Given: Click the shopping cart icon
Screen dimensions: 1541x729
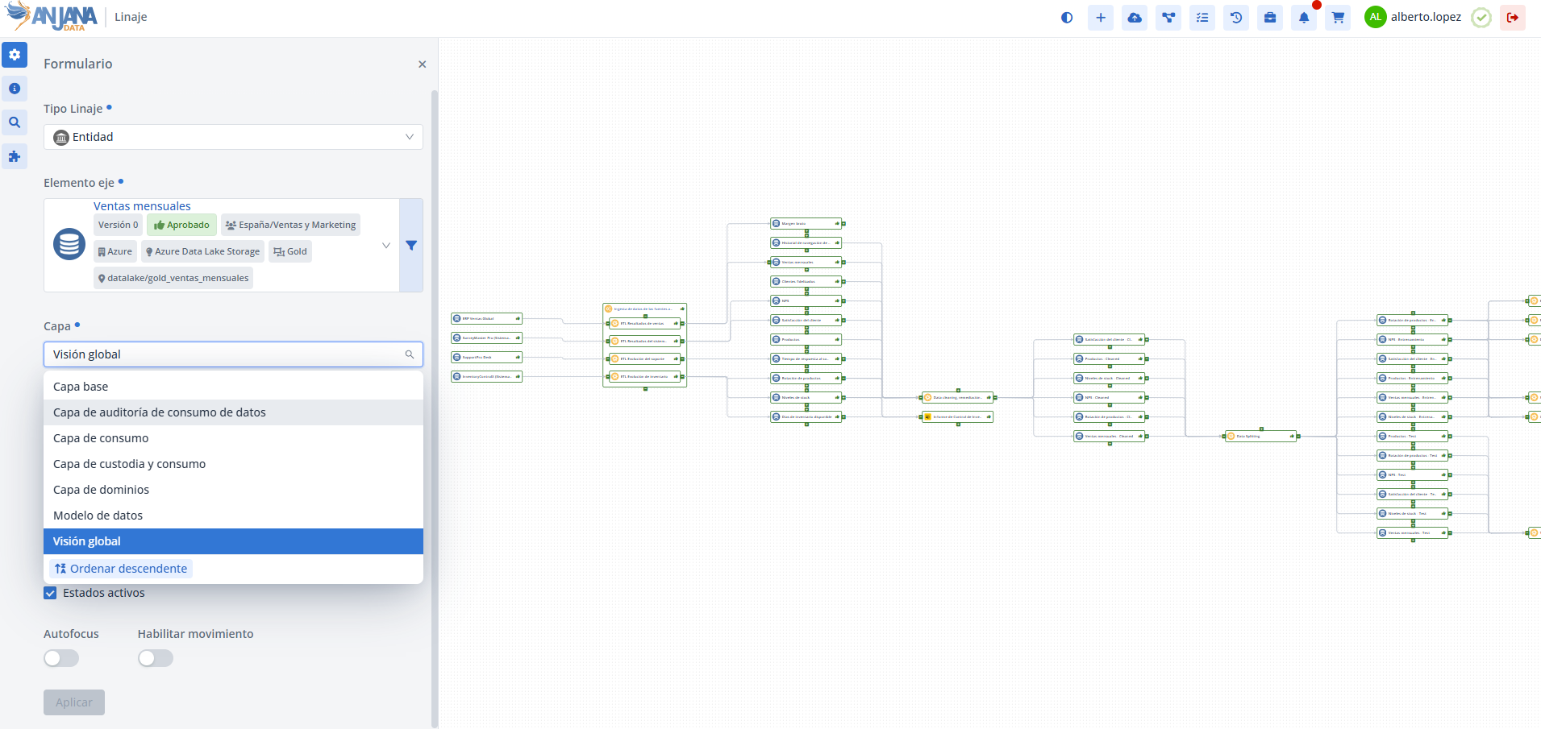Looking at the screenshot, I should coord(1338,18).
